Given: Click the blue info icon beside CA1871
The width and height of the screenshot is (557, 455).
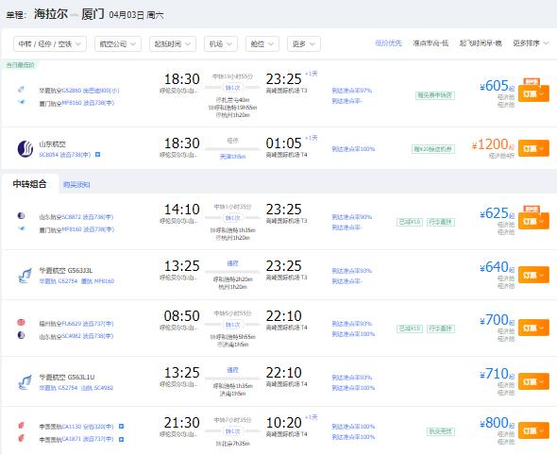Looking at the screenshot, I should pyautogui.click(x=121, y=439).
